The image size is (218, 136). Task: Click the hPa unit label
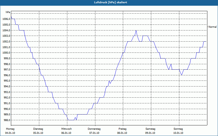click(8, 12)
